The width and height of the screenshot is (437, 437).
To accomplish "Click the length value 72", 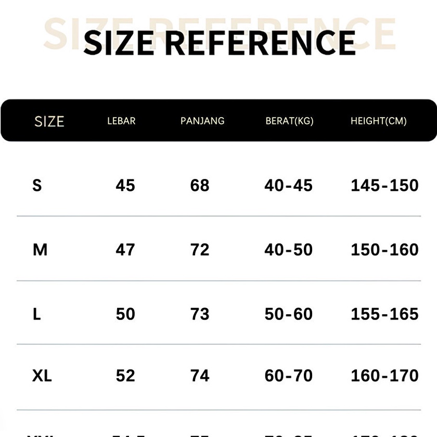I will point(200,250).
